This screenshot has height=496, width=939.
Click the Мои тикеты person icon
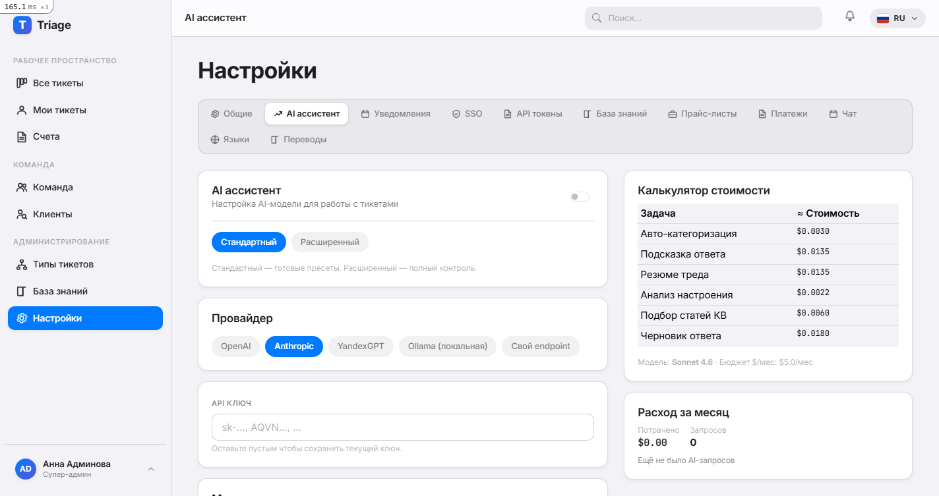22,110
